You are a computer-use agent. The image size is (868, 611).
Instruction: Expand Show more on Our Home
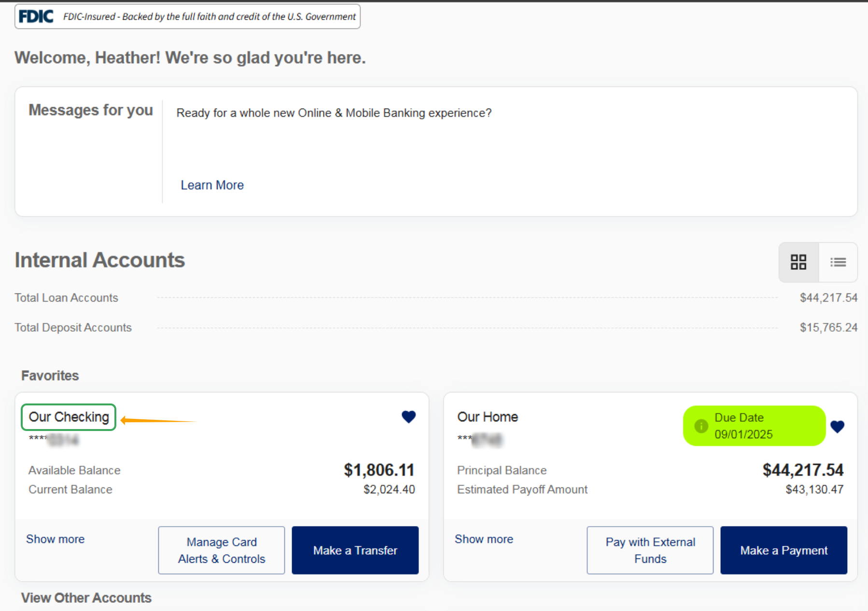[x=484, y=539]
